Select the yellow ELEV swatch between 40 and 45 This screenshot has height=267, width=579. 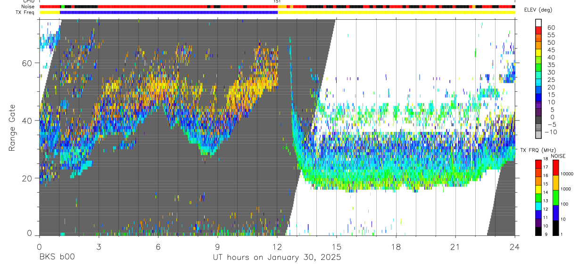click(538, 54)
